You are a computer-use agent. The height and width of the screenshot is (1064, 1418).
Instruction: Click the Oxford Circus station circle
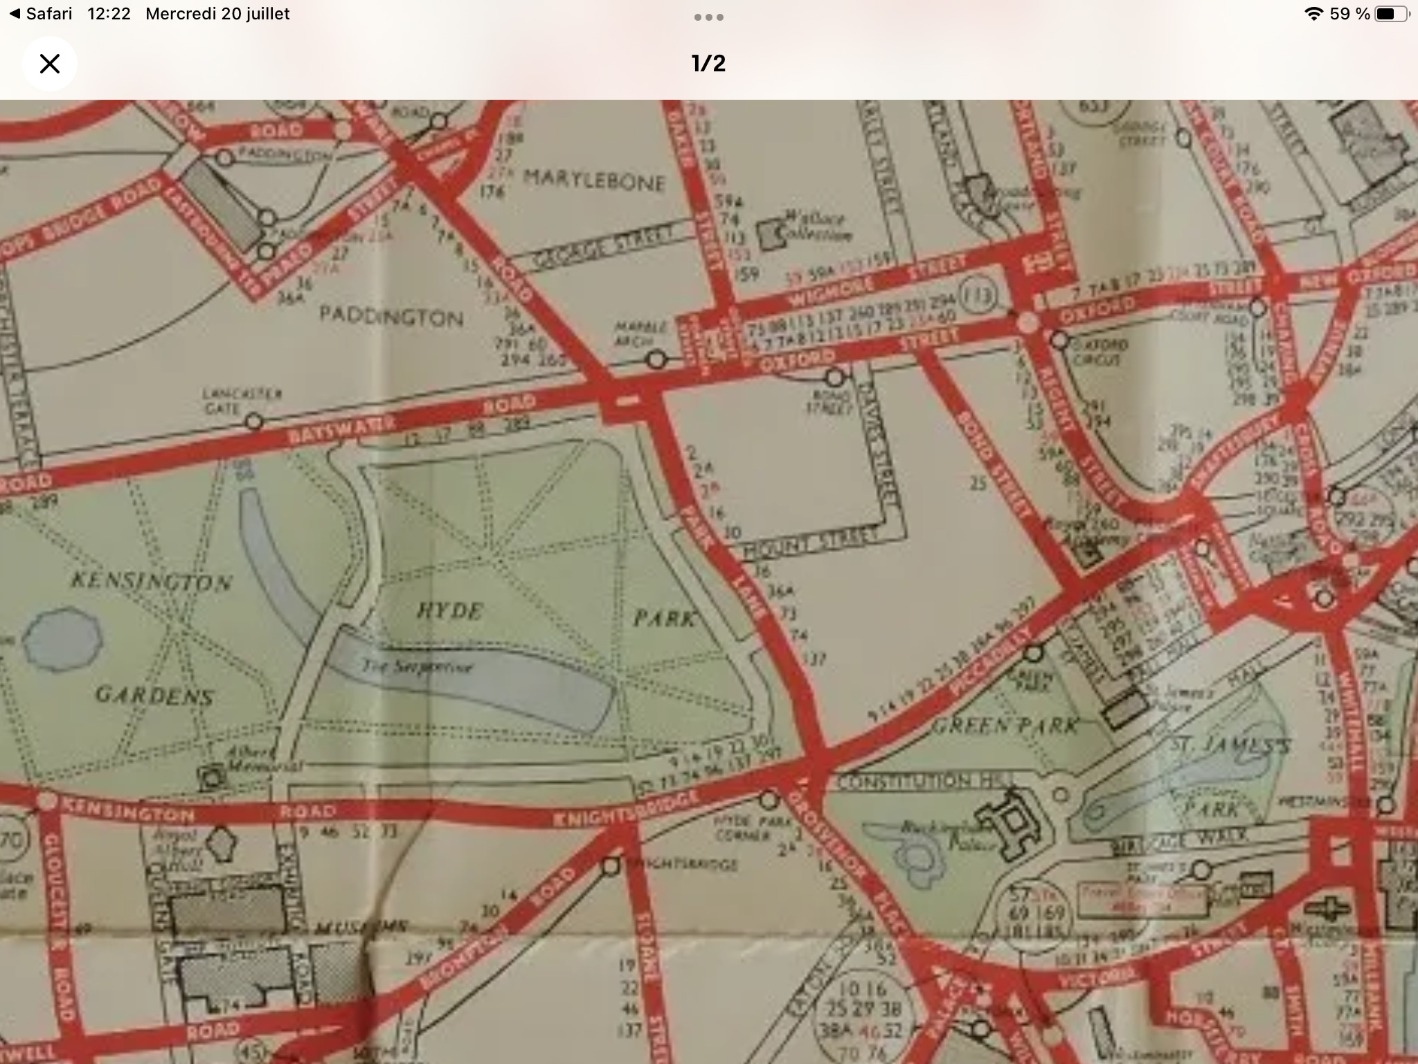[1059, 340]
